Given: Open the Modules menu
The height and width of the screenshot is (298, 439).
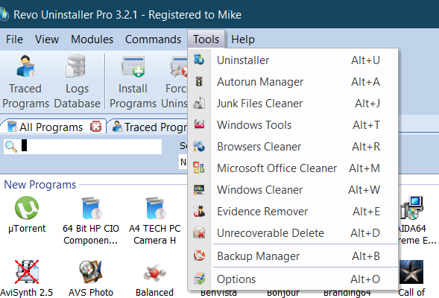Looking at the screenshot, I should [x=92, y=39].
